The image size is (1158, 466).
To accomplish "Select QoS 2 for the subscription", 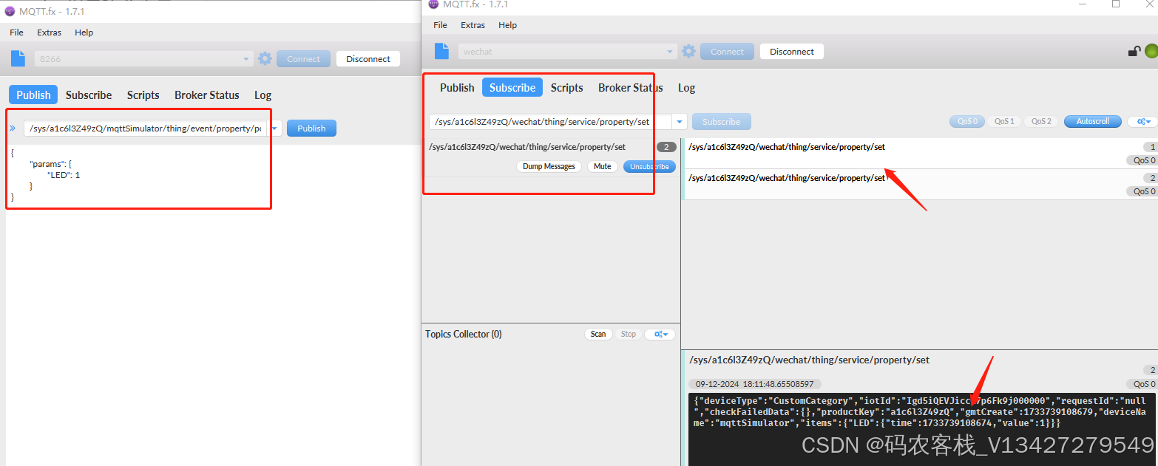I will (1041, 121).
